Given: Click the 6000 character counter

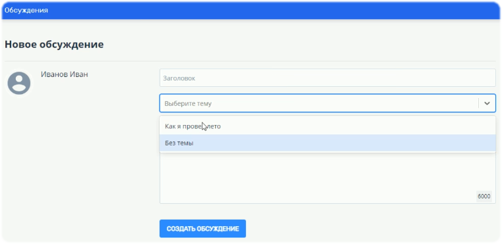Looking at the screenshot, I should (x=484, y=196).
